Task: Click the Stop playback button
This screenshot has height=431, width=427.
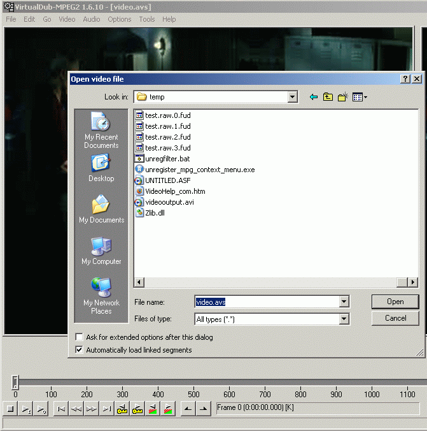Action: point(10,409)
